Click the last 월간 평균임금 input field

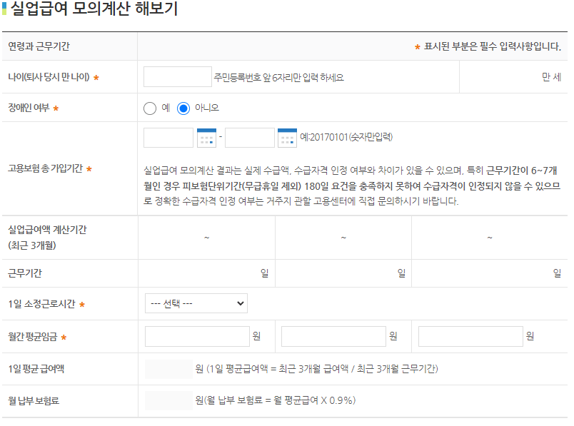471,335
